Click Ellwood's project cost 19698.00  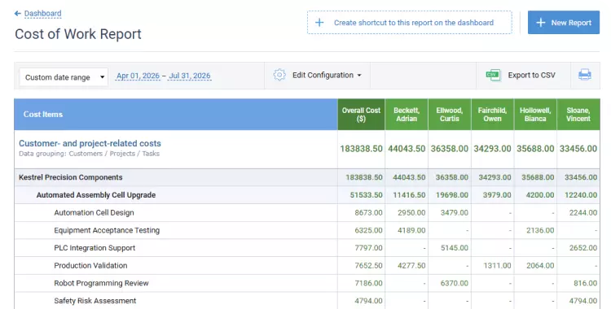(x=452, y=195)
